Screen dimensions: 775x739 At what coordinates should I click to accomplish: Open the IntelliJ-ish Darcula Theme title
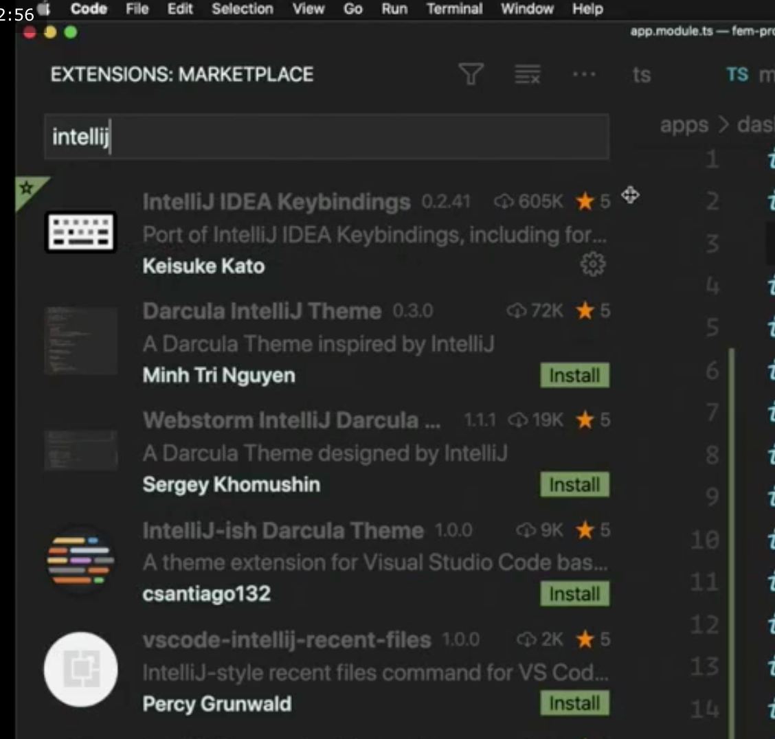click(x=282, y=530)
